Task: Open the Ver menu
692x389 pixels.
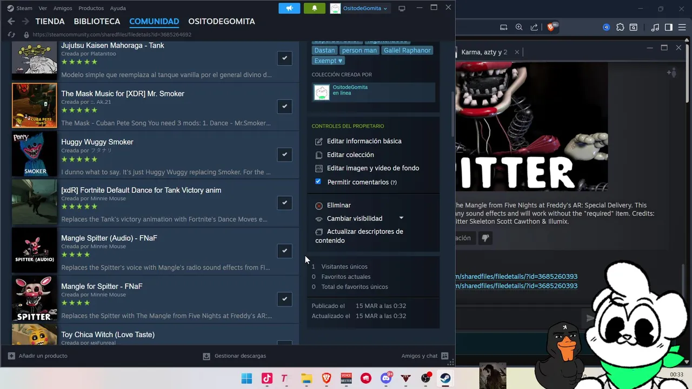Action: pyautogui.click(x=43, y=8)
